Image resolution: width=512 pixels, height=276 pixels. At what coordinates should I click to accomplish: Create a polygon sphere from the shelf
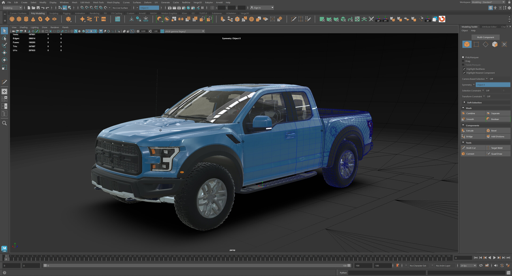coord(12,19)
